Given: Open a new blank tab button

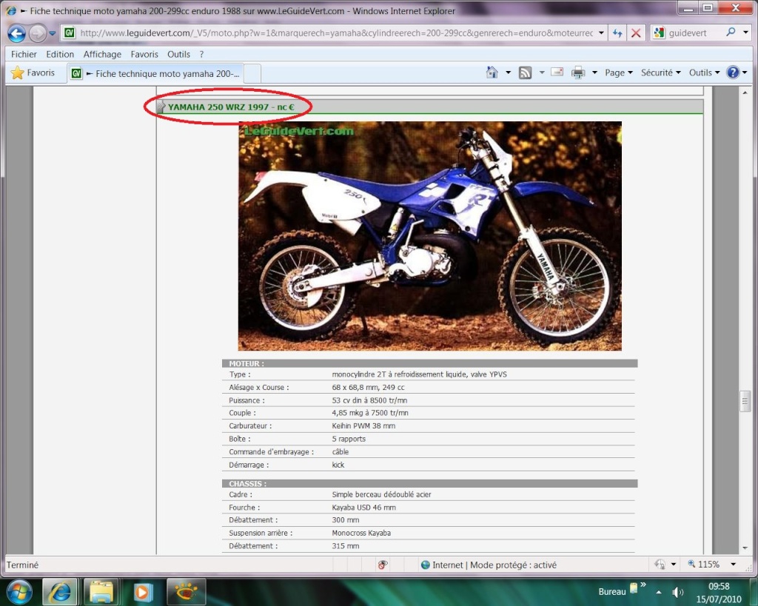Looking at the screenshot, I should point(253,73).
